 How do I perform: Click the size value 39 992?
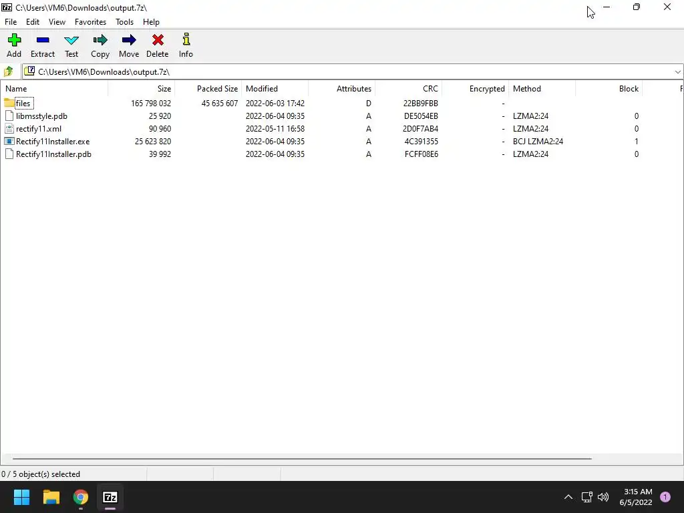tap(160, 154)
